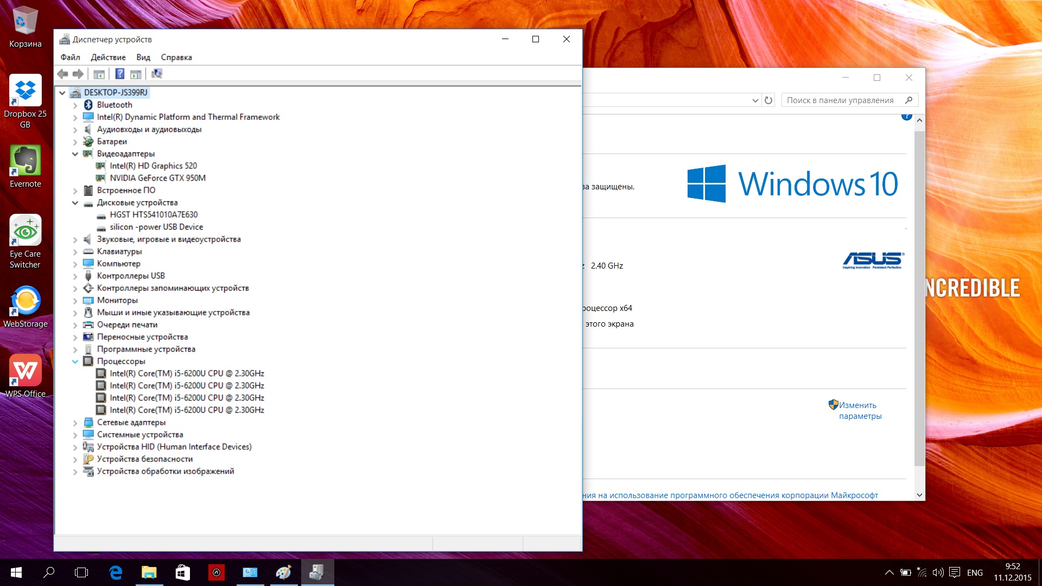Click the volume icon in system tray

click(938, 572)
